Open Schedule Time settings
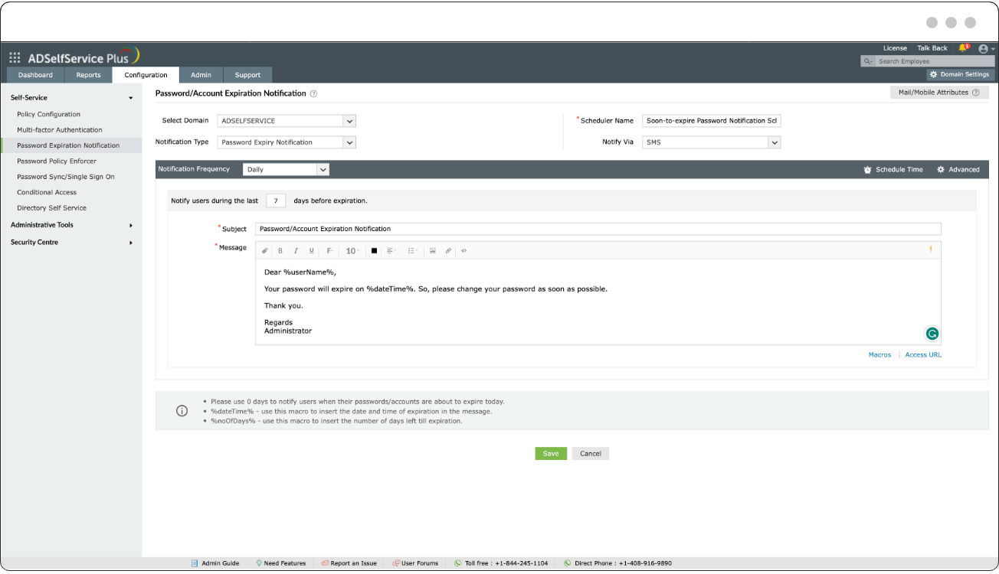 893,170
